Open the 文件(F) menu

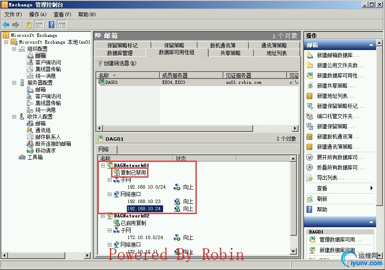13,14
